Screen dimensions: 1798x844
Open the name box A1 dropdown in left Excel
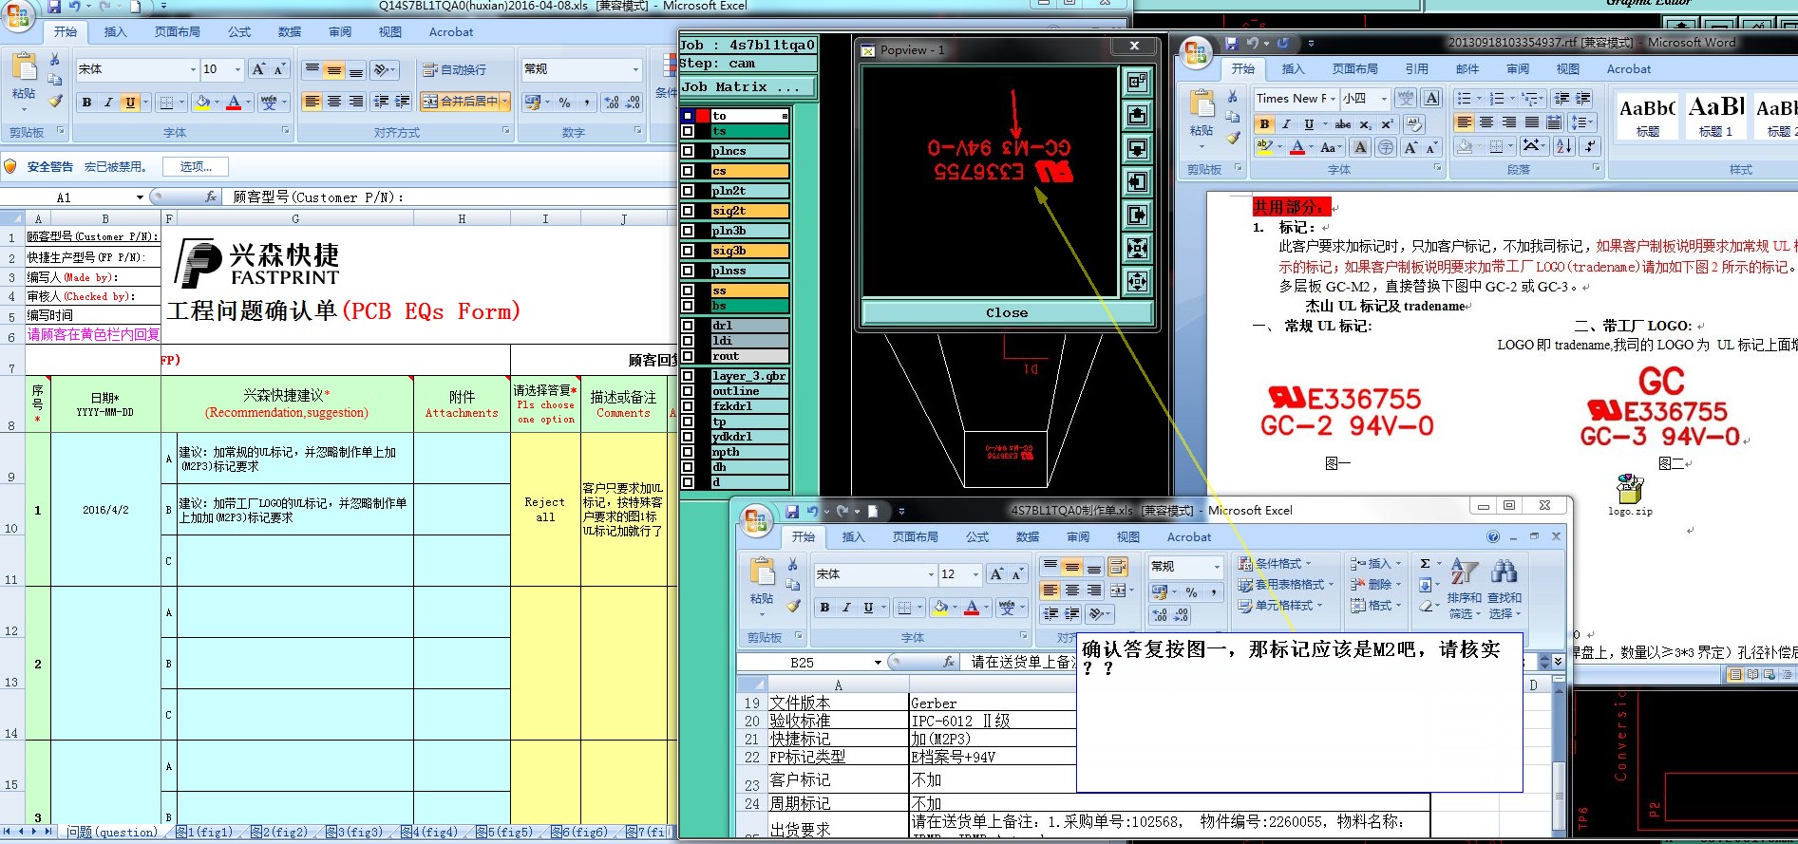click(x=140, y=197)
